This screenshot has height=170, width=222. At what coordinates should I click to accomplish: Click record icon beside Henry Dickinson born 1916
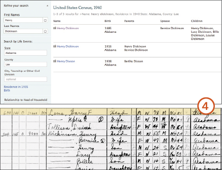(55, 46)
